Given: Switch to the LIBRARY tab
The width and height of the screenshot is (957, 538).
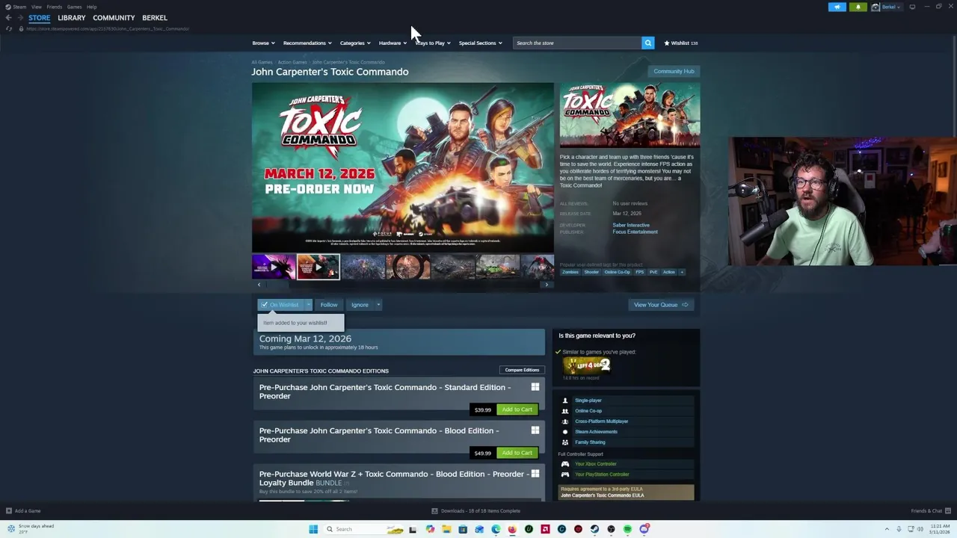Looking at the screenshot, I should click(72, 18).
